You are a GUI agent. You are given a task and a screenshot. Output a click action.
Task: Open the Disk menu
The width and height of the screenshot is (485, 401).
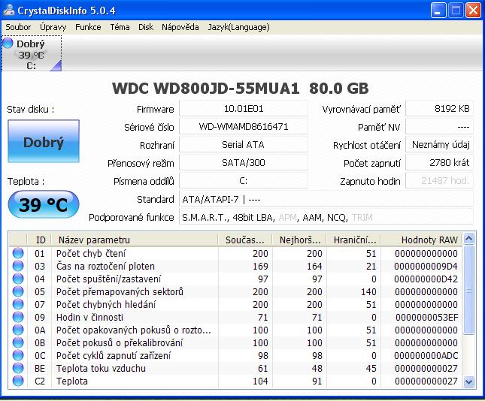click(146, 27)
